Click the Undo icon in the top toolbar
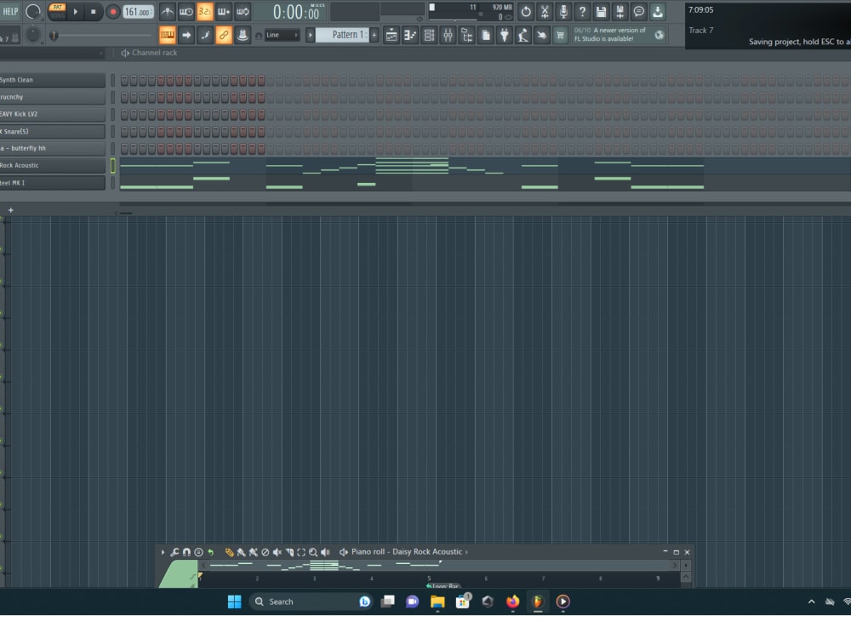This screenshot has width=851, height=638. tap(526, 11)
